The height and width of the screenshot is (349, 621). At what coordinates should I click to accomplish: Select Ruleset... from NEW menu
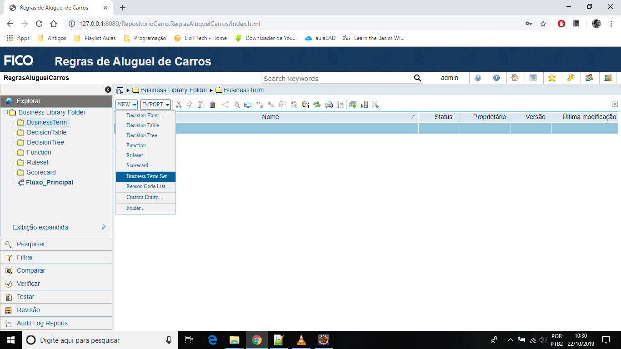pyautogui.click(x=145, y=155)
